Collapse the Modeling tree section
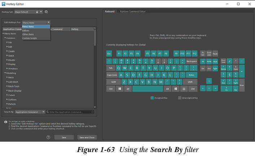This screenshot has height=156, width=255. coord(5,73)
